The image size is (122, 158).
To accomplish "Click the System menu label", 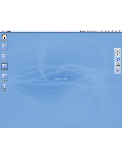I will pyautogui.click(x=9, y=31).
